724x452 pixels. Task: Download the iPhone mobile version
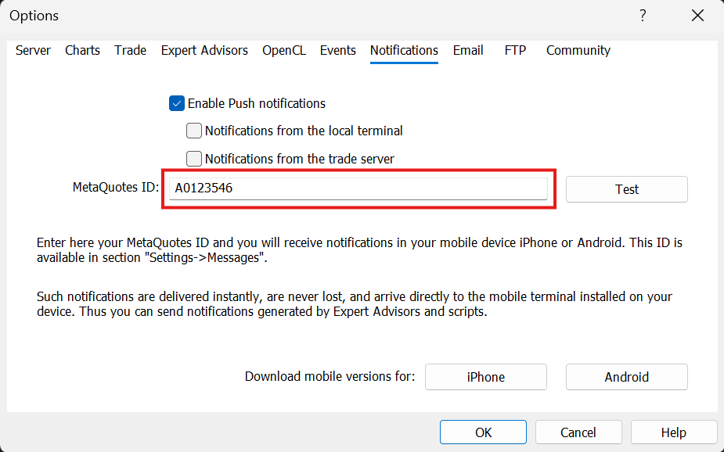[x=485, y=377]
